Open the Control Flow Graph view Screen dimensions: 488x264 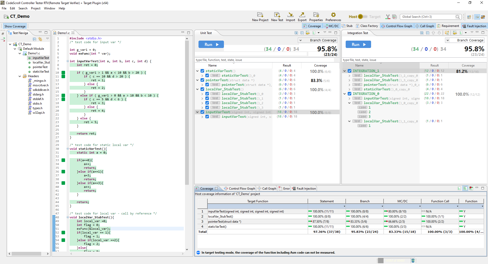coord(396,26)
